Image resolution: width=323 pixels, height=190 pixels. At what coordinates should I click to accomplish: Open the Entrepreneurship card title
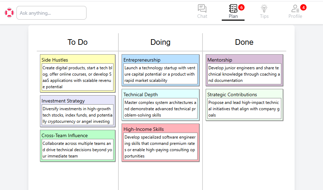click(142, 60)
